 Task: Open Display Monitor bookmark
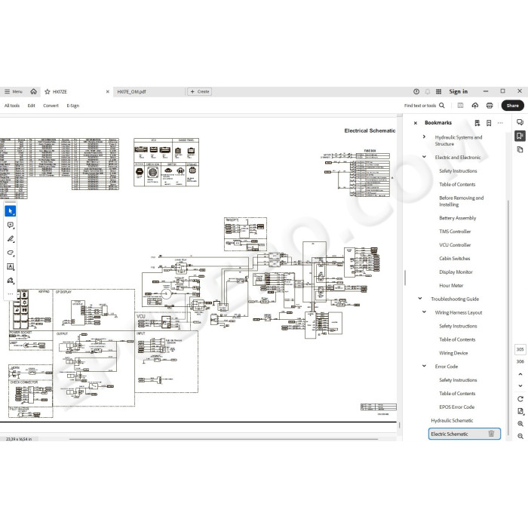pyautogui.click(x=456, y=272)
